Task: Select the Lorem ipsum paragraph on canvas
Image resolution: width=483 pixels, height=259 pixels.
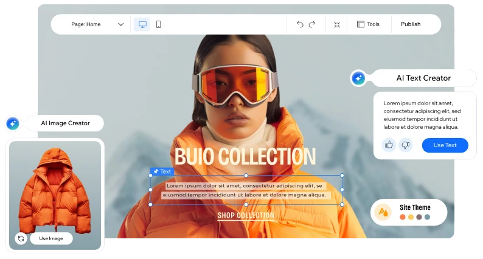Action: tap(245, 190)
